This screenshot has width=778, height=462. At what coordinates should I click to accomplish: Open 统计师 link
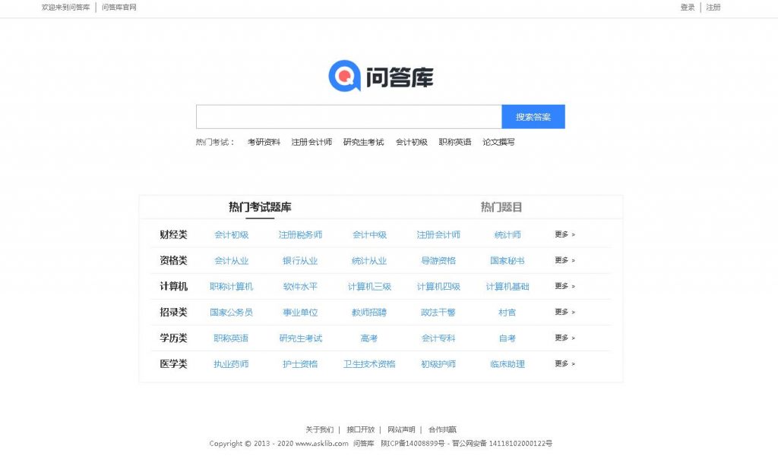(x=507, y=234)
